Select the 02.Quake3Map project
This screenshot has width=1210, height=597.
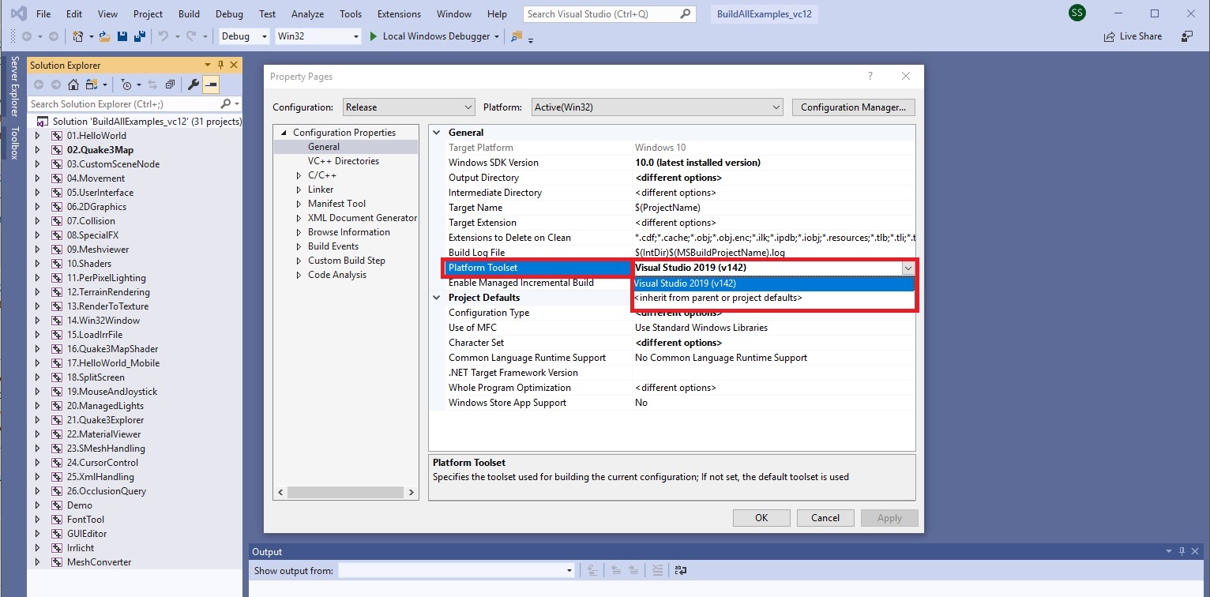click(x=100, y=150)
